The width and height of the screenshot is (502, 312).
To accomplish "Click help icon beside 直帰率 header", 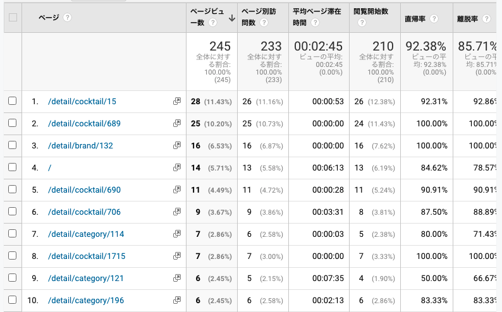I will 434,18.
